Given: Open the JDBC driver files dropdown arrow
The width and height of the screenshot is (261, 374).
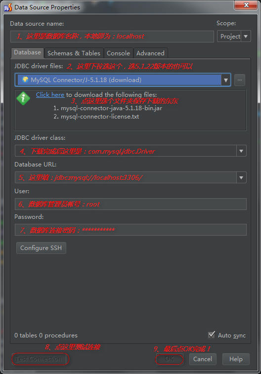Looking at the screenshot, I should [225, 80].
